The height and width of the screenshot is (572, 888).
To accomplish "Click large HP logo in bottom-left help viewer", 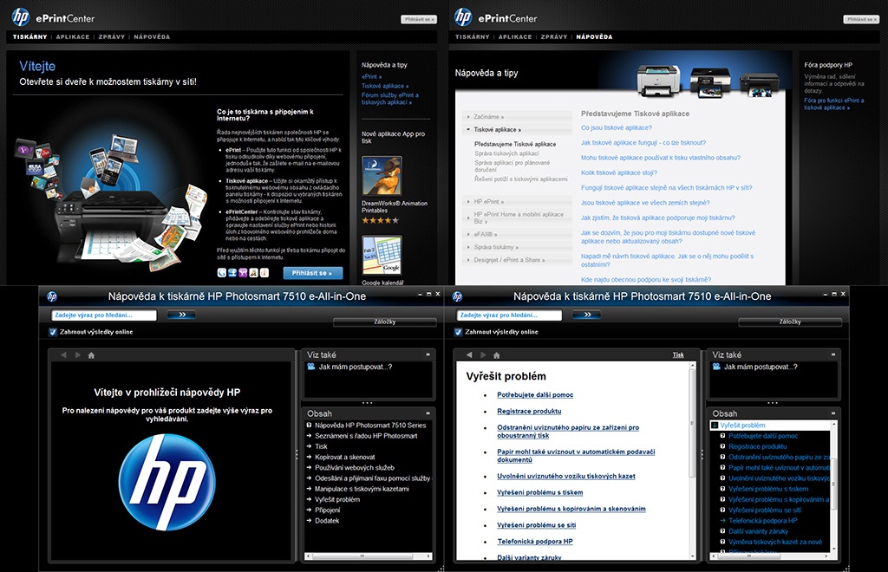I will click(167, 482).
